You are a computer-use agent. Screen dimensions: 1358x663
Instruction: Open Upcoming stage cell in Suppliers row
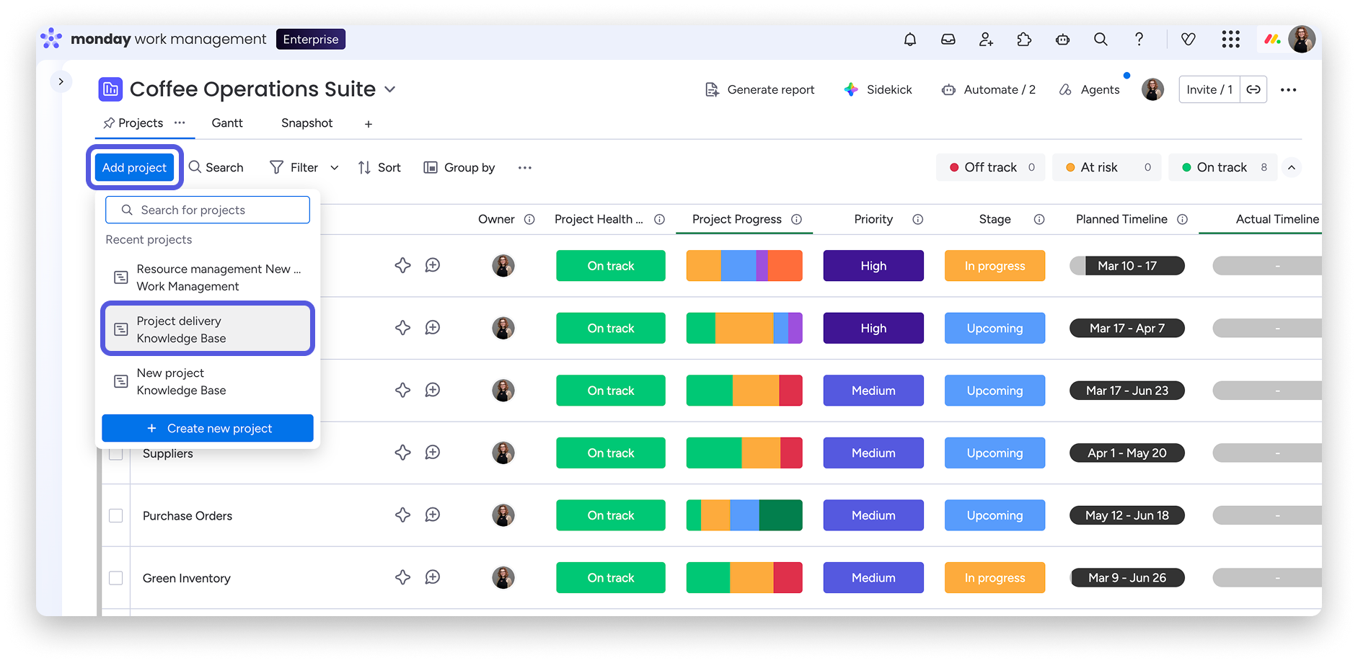995,453
